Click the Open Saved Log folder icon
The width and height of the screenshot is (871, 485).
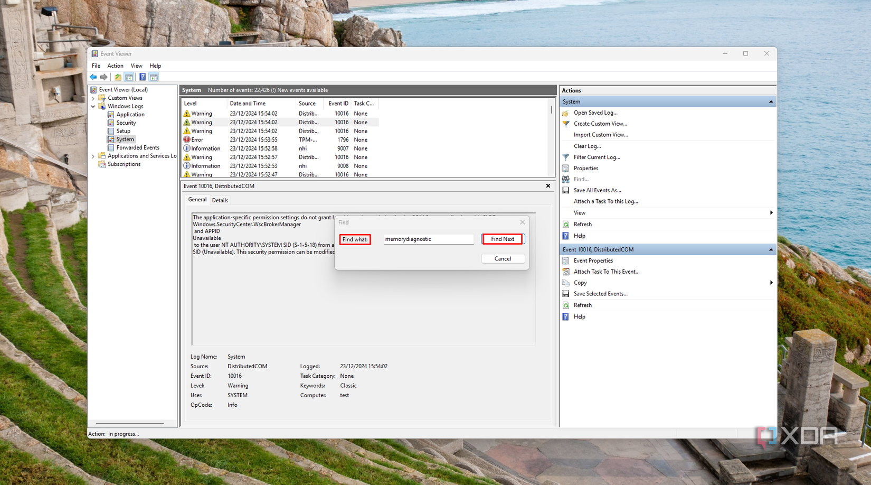click(x=566, y=113)
